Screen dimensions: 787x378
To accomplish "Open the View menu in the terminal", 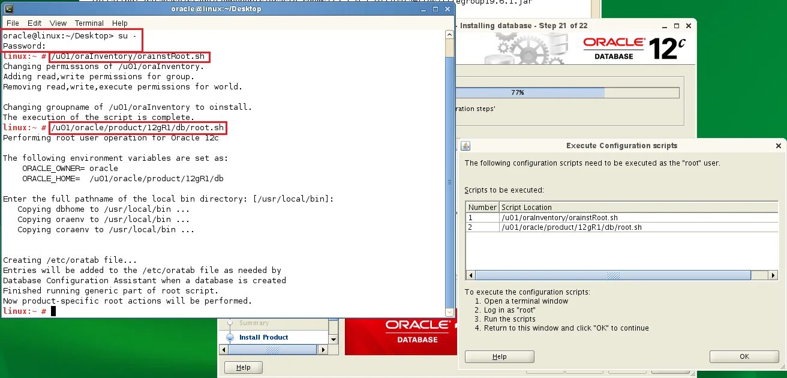I will [58, 23].
